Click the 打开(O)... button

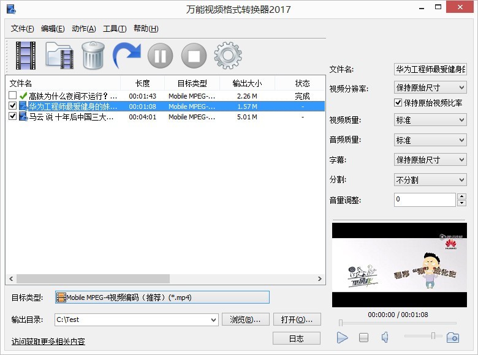297,319
